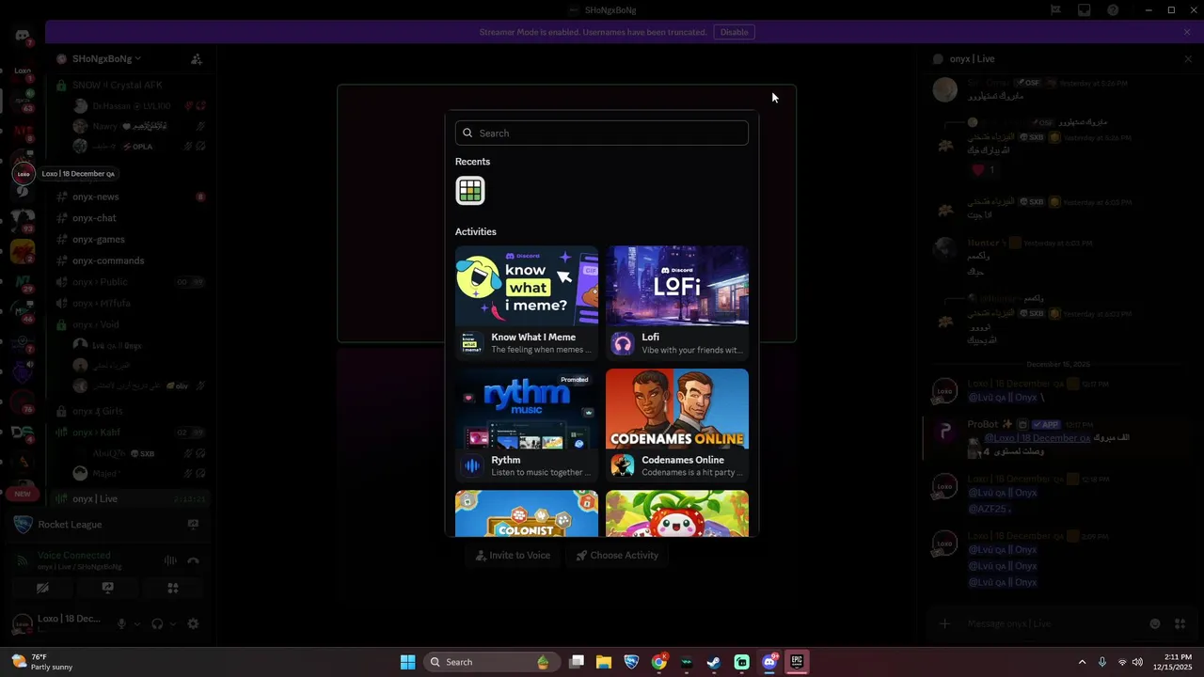This screenshot has height=677, width=1204.
Task: Close the onyx | Live chat panel
Action: click(1187, 58)
